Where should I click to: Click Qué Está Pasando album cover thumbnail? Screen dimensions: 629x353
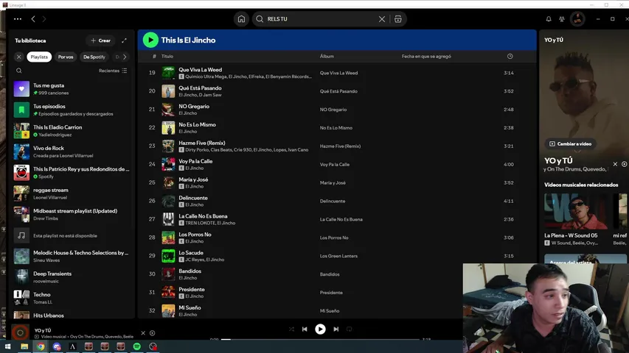(168, 91)
